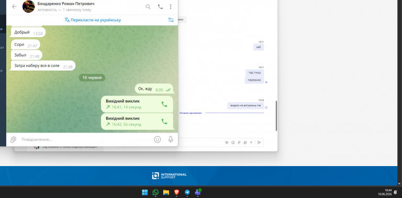Open WhatsApp from the taskbar
Viewport: 402px width, 198px height.
pos(155,192)
